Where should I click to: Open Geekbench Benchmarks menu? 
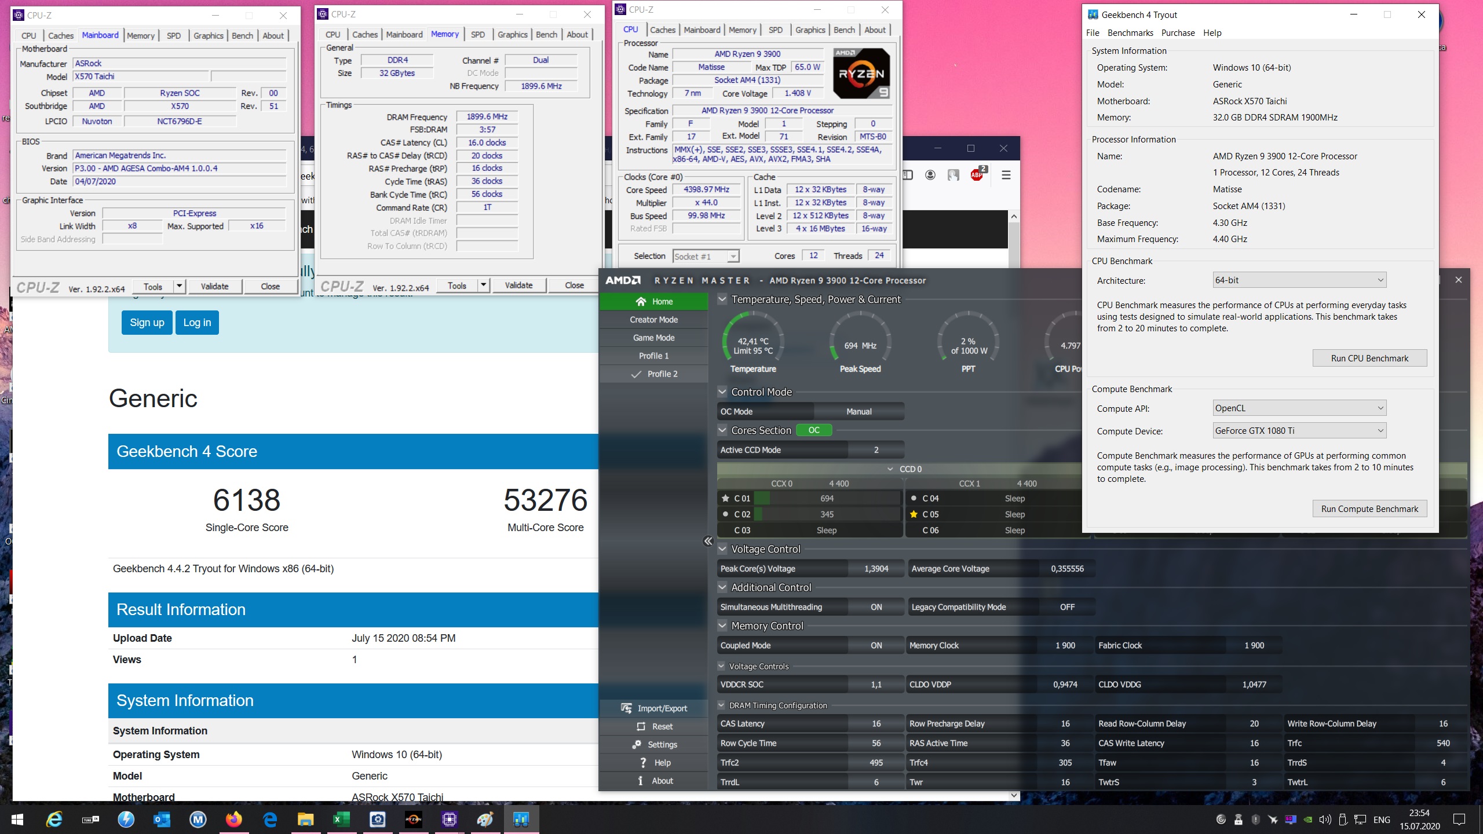[1130, 33]
